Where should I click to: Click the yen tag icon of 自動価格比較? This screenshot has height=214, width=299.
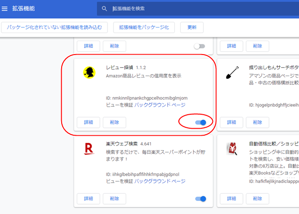coord(232,149)
